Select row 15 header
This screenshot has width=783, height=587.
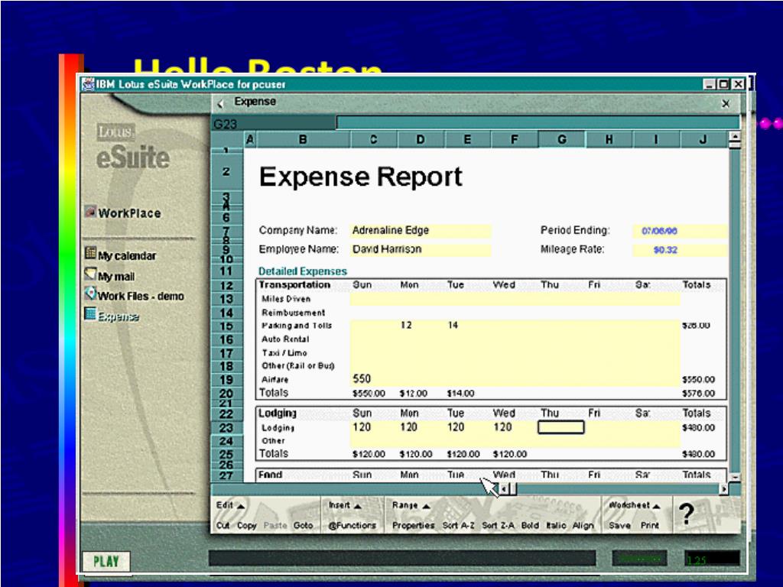tap(226, 326)
